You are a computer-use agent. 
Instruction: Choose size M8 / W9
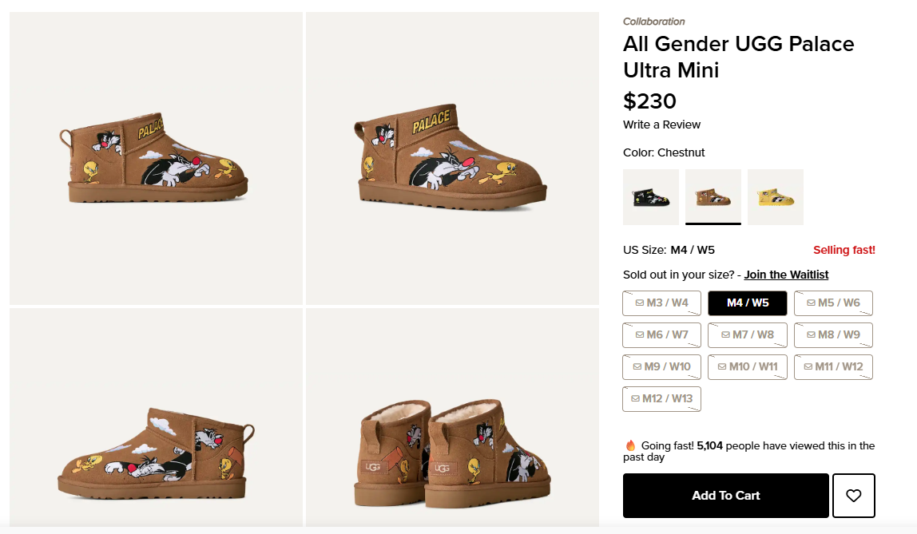(x=833, y=335)
